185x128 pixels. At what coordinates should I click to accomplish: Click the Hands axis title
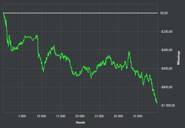pos(80,122)
